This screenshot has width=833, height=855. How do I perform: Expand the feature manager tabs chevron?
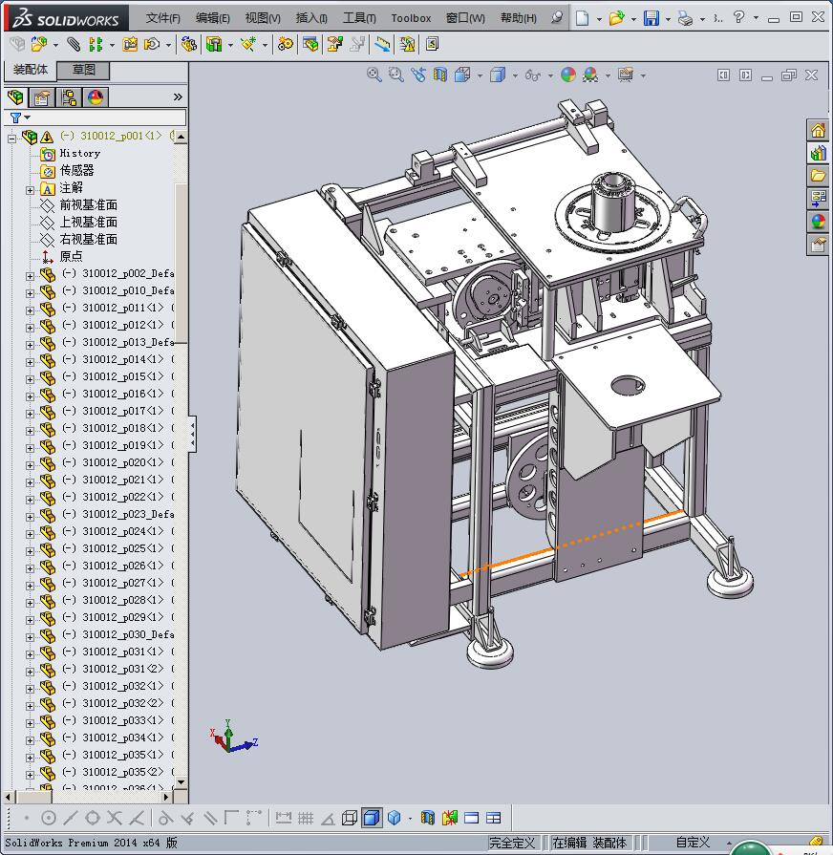178,97
